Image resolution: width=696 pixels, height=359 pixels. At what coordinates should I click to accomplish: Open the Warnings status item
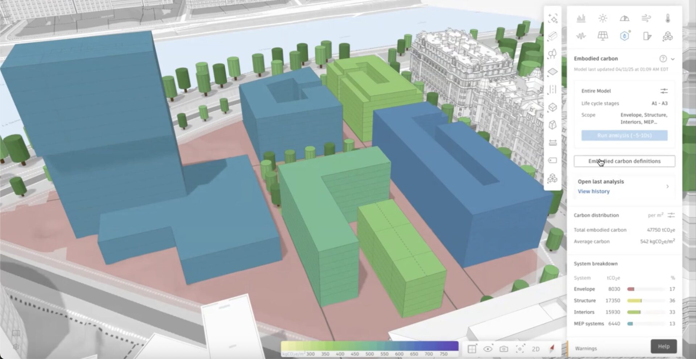586,348
